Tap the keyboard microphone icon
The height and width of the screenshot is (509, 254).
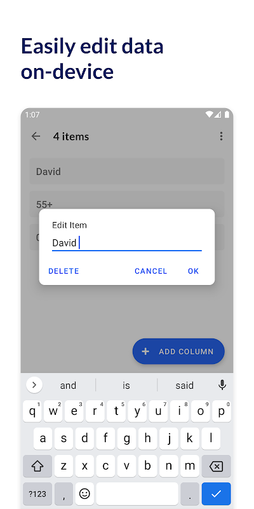point(222,385)
